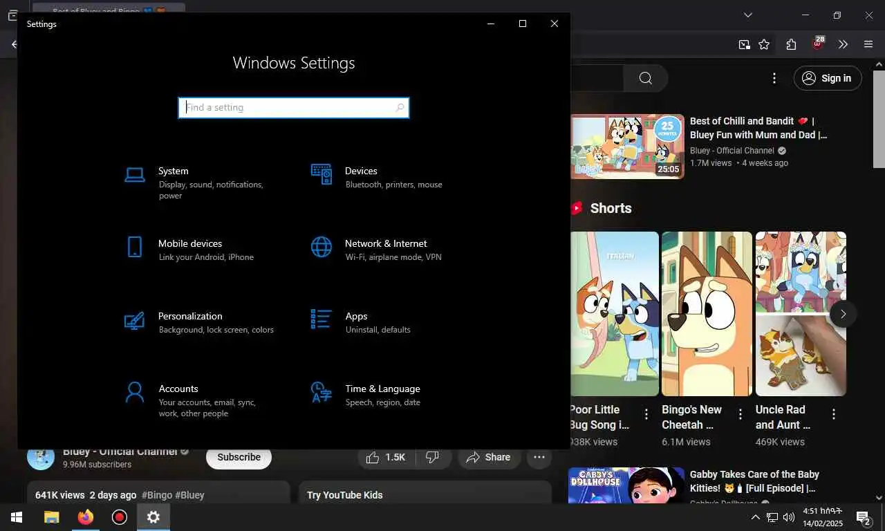Open more actions menu beside Share
Viewport: 885px width, 531px height.
[539, 457]
